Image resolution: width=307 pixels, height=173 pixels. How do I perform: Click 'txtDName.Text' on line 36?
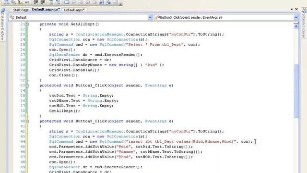pos(65,101)
